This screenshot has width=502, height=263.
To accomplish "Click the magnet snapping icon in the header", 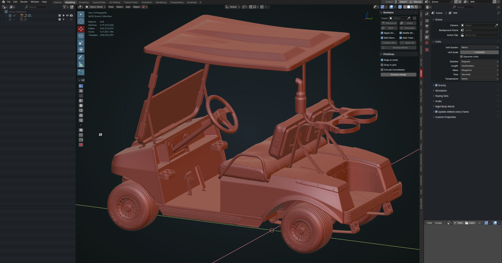I will coord(250,7).
